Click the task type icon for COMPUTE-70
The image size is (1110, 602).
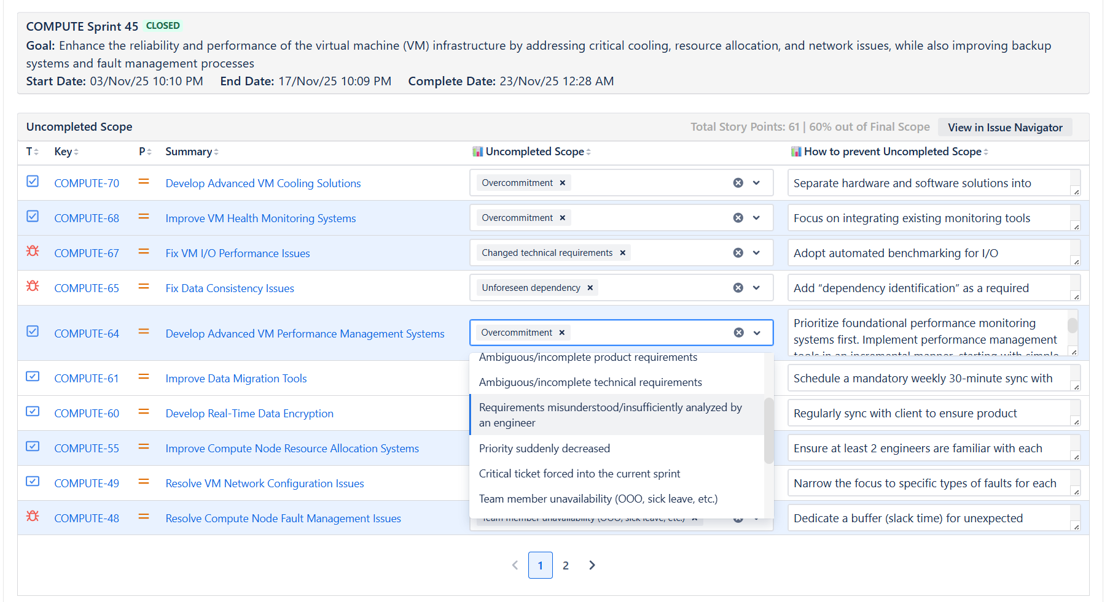click(x=33, y=182)
